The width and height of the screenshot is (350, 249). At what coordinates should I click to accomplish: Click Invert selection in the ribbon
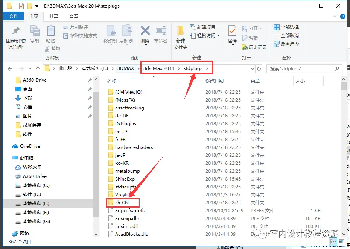286,44
